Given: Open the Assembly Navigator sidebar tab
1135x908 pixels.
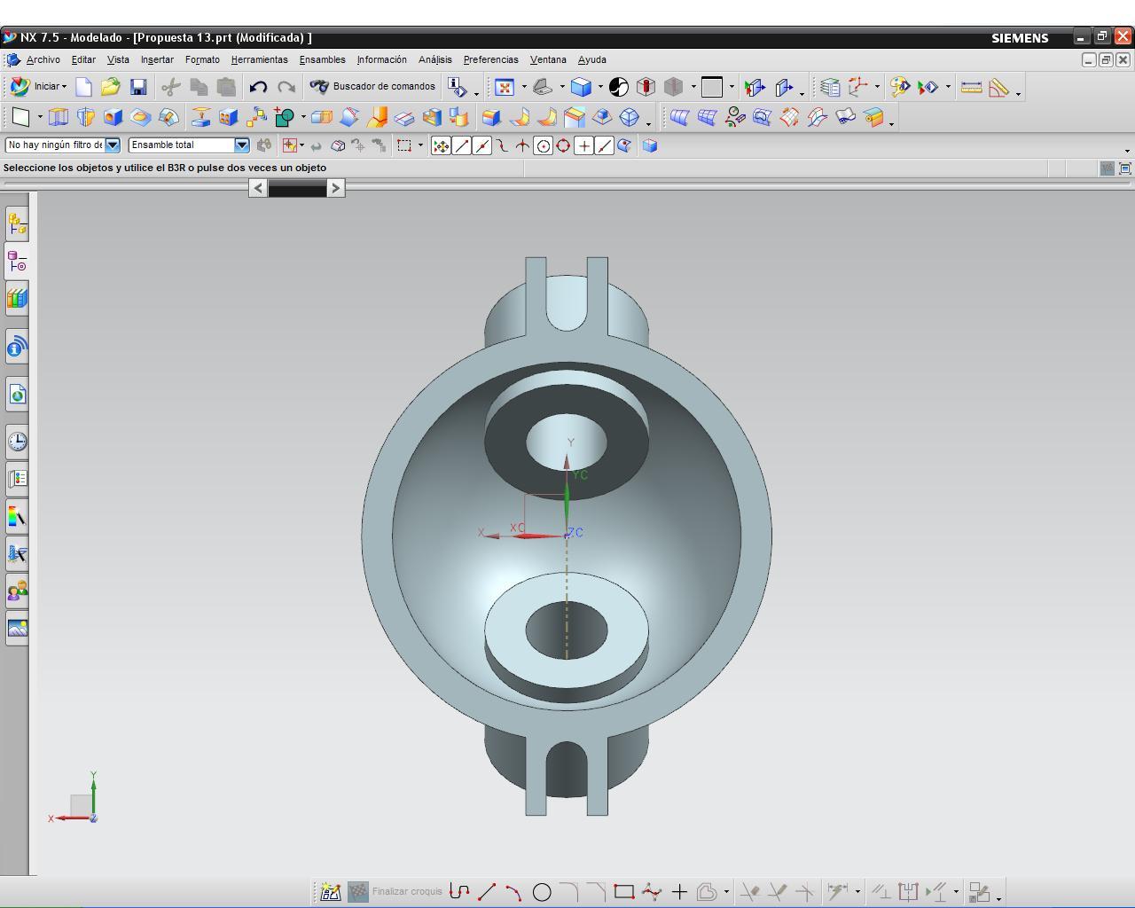Looking at the screenshot, I should [x=17, y=224].
